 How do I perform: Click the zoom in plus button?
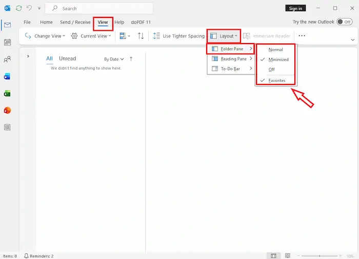click(341, 256)
